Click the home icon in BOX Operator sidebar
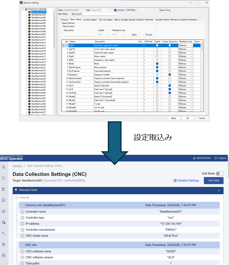Screen dimensions: 229x265 pos(4,167)
